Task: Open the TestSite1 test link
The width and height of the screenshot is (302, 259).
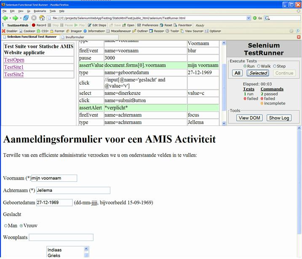Action: click(14, 67)
